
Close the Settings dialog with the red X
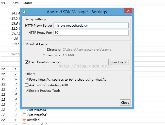click(x=128, y=11)
